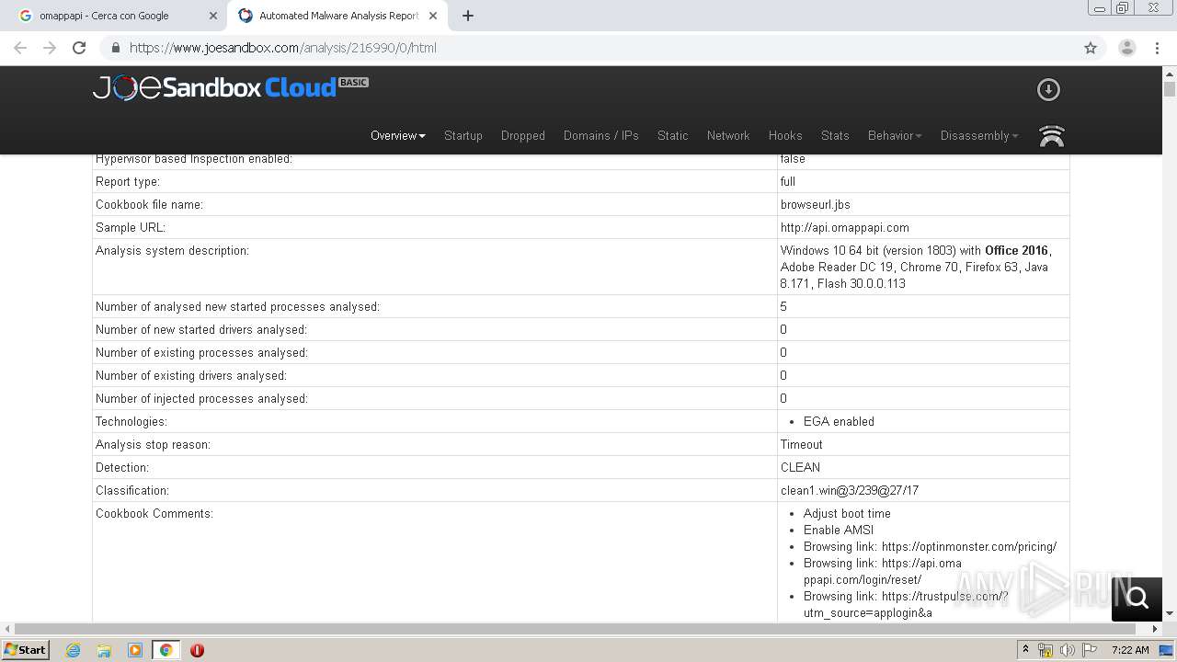Open the Network section
Screen dimensions: 1177x662
point(728,135)
